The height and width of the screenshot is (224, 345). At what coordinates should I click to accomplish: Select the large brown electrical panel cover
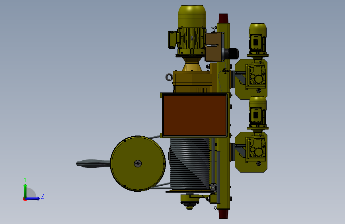[x=195, y=115]
